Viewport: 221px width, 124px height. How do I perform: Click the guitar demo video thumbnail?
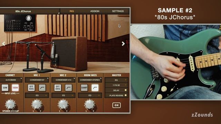pos(176,62)
